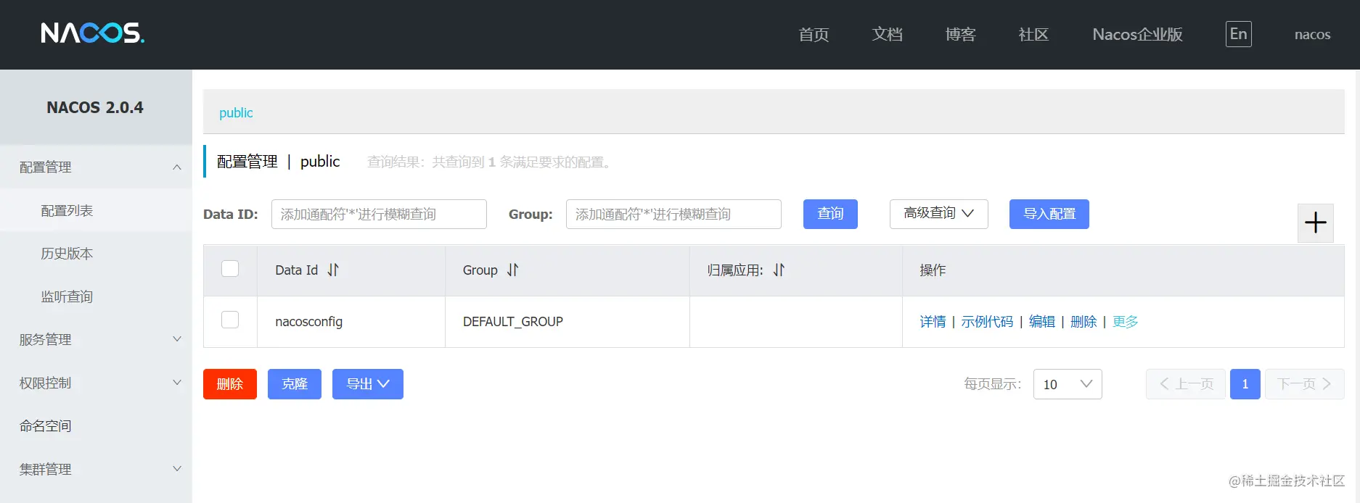Image resolution: width=1360 pixels, height=503 pixels.
Task: Open the nacos user menu
Action: click(x=1312, y=35)
